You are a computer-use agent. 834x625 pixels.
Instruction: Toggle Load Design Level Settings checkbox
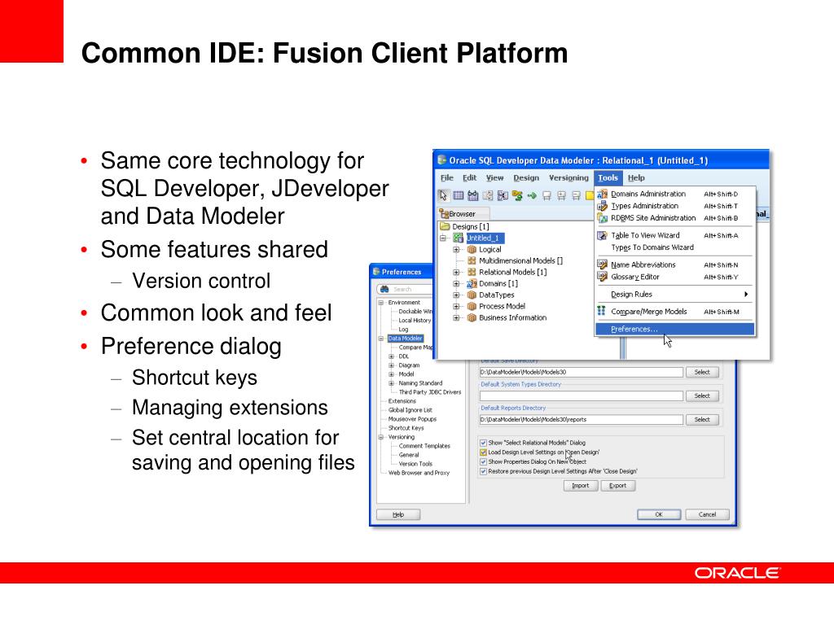point(483,452)
